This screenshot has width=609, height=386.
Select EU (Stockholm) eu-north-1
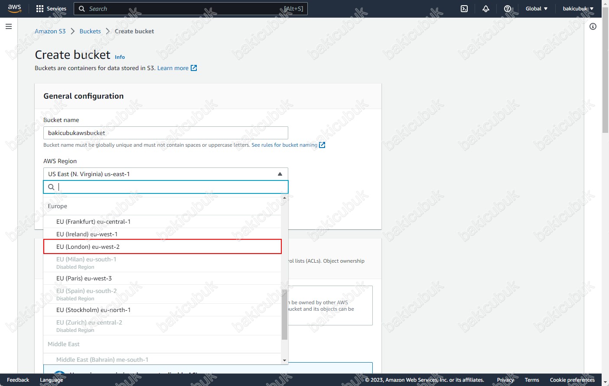[x=163, y=310]
